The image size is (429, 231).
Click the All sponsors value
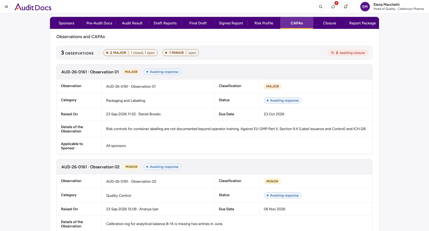[x=116, y=146]
